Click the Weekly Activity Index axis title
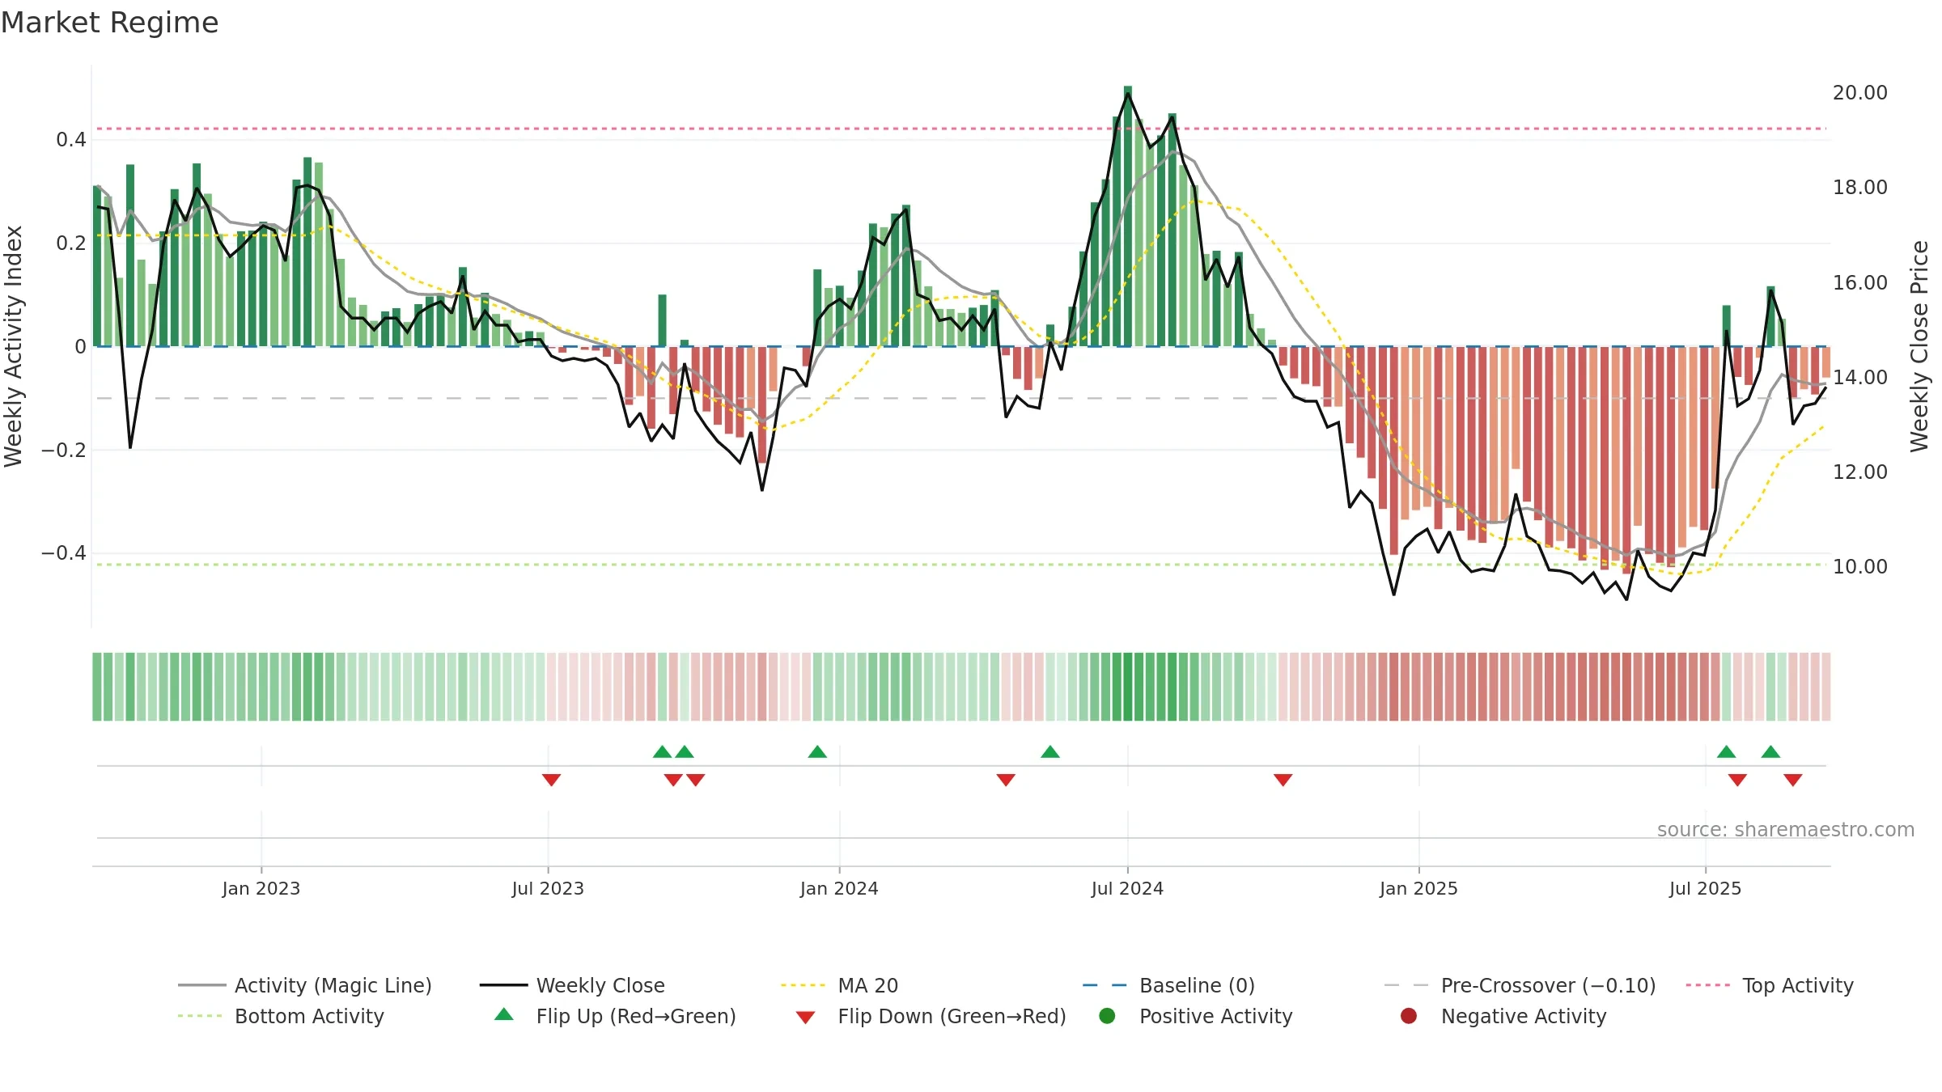This screenshot has width=1942, height=1092. [13, 346]
